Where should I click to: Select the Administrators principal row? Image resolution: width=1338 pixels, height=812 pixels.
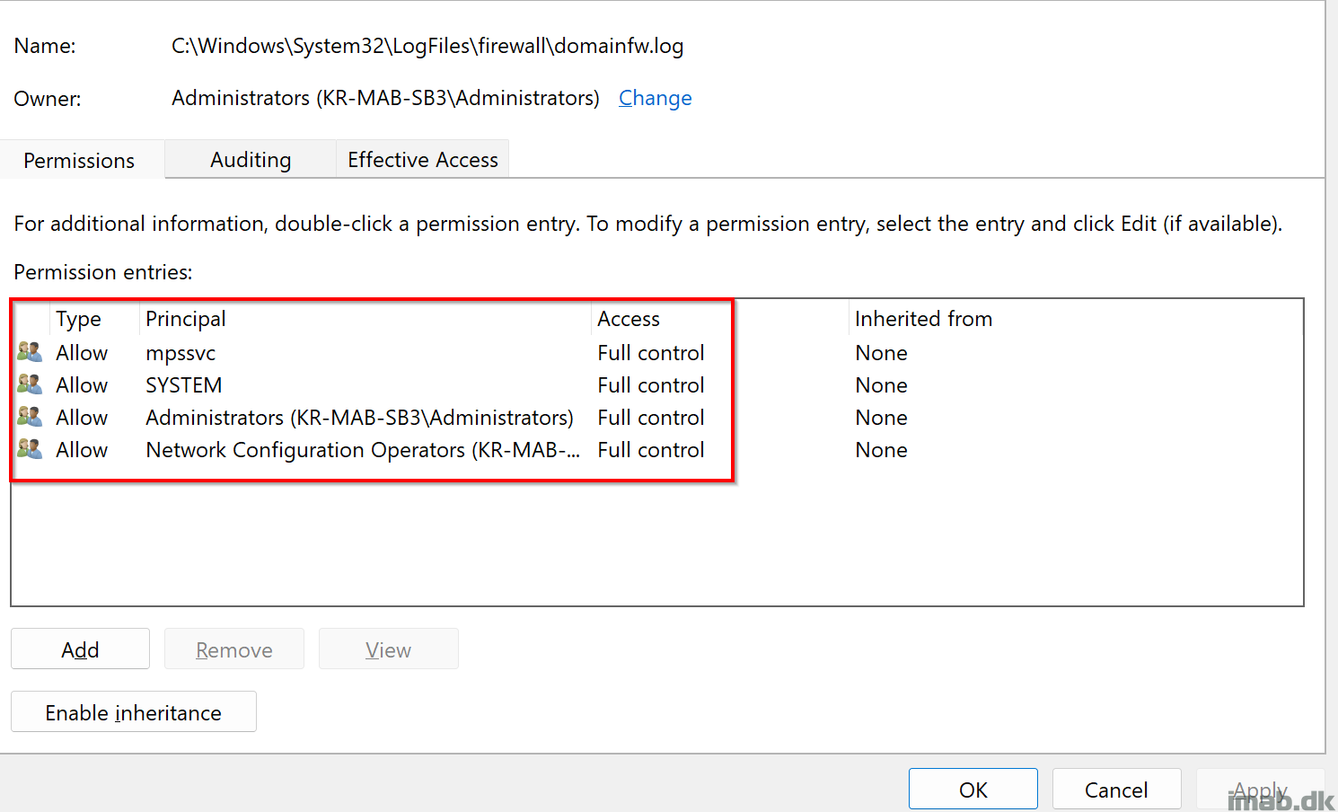tap(359, 418)
